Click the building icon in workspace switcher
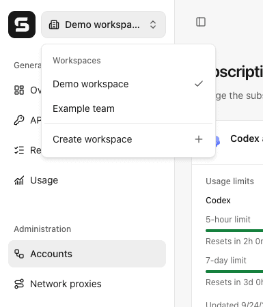The height and width of the screenshot is (307, 263). 54,25
